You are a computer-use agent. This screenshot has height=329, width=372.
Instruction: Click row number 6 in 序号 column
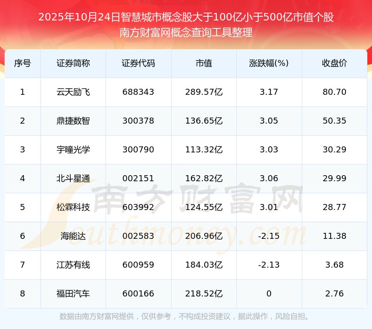coord(22,236)
